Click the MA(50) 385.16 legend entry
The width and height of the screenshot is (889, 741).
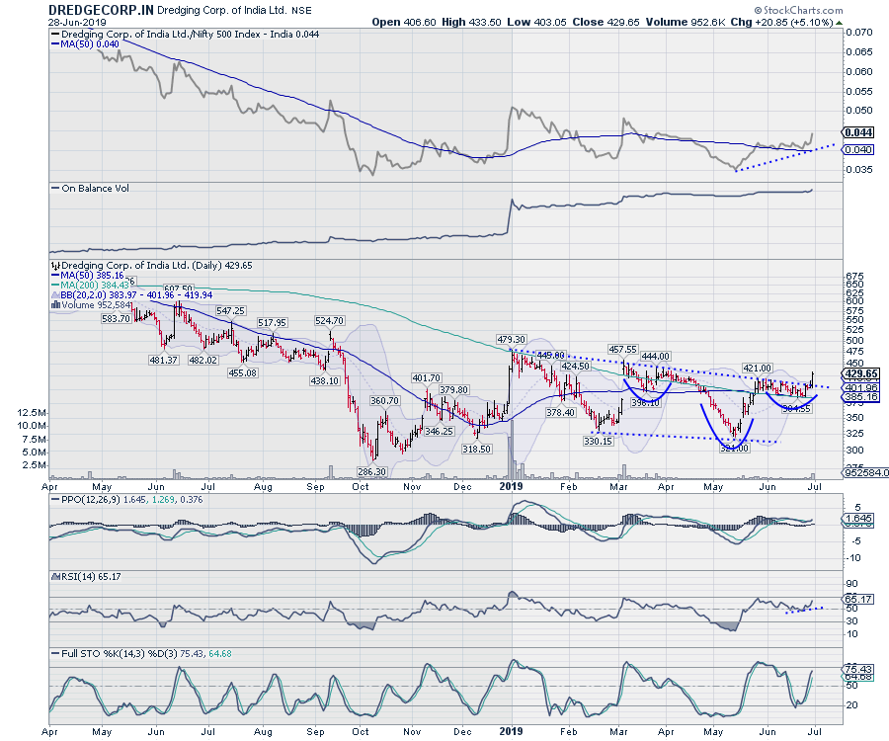click(x=88, y=275)
